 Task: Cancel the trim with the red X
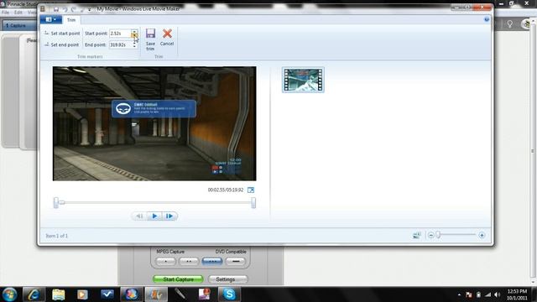click(x=167, y=34)
